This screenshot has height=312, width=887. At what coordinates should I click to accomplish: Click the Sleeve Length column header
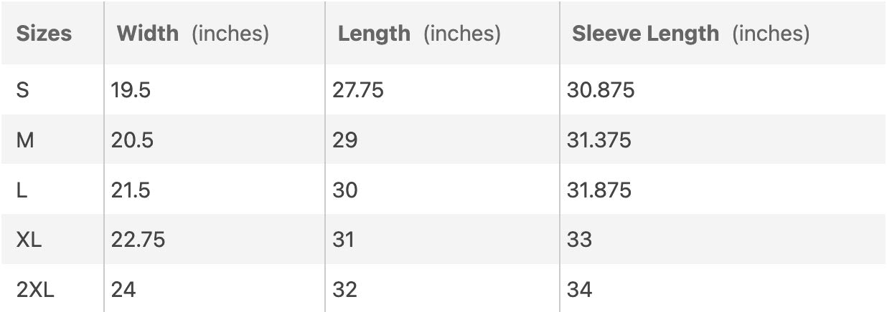click(690, 34)
